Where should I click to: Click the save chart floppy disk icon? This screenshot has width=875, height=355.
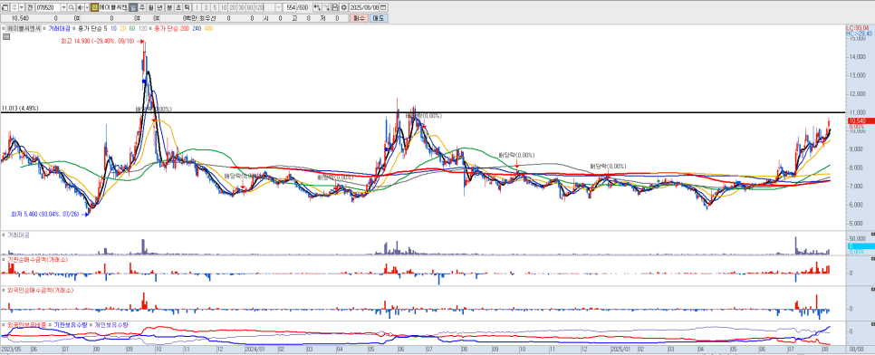point(335,7)
